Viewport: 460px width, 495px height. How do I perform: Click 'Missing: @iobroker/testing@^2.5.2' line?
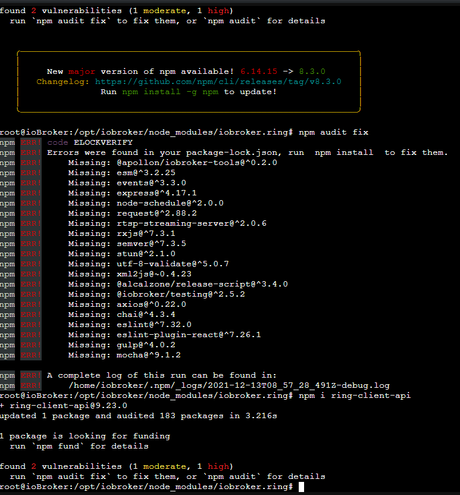point(157,294)
